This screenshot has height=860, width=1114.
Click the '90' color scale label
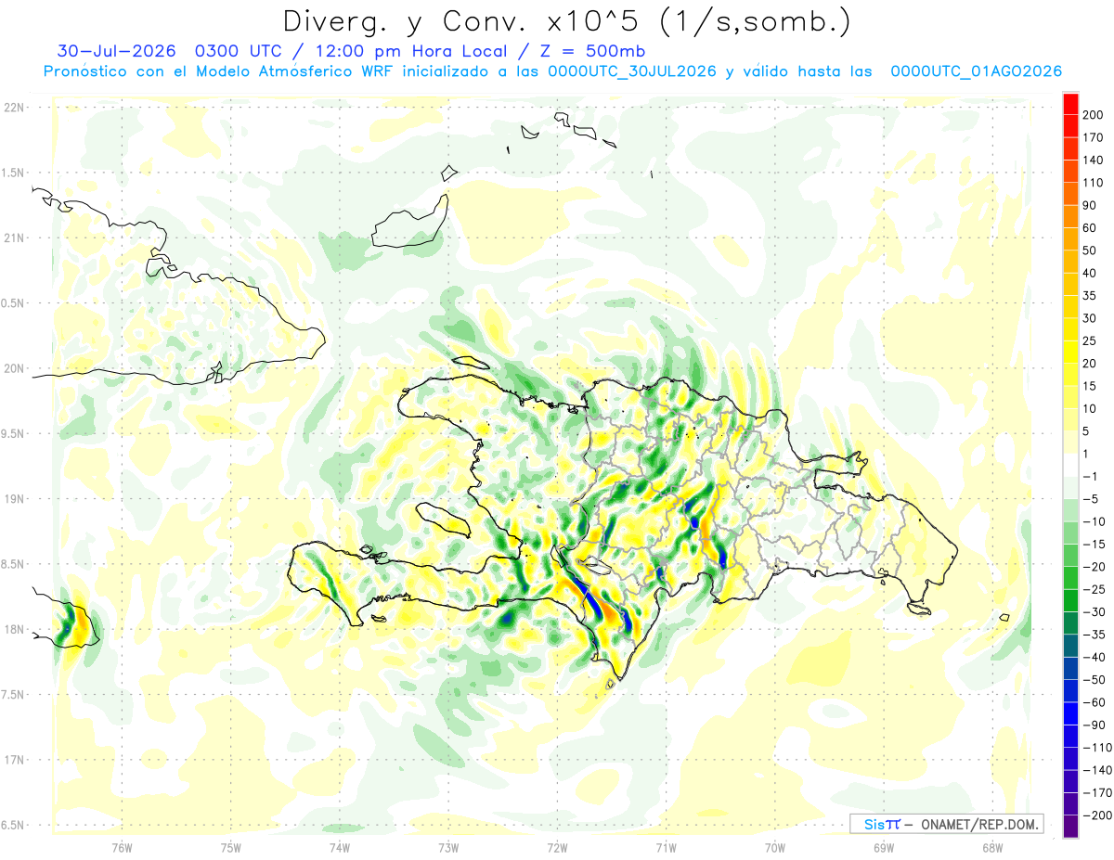pyautogui.click(x=1090, y=205)
